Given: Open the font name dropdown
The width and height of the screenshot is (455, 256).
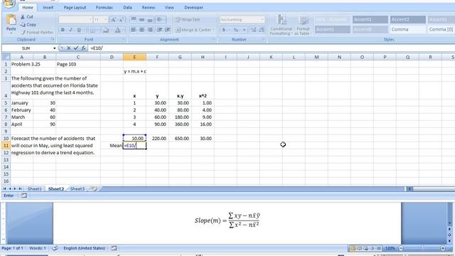Looking at the screenshot, I should tap(90, 20).
